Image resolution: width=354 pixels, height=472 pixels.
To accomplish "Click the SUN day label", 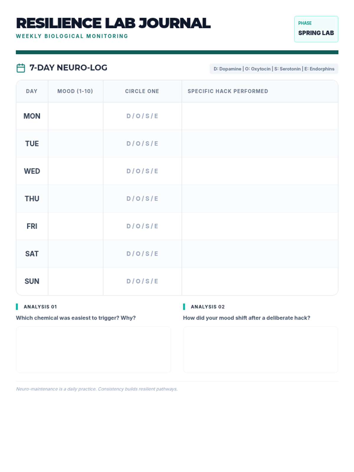I will click(x=32, y=281).
